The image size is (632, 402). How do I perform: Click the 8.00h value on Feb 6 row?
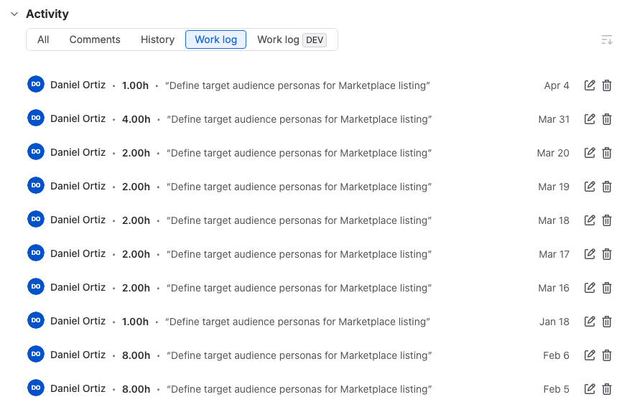pos(136,355)
